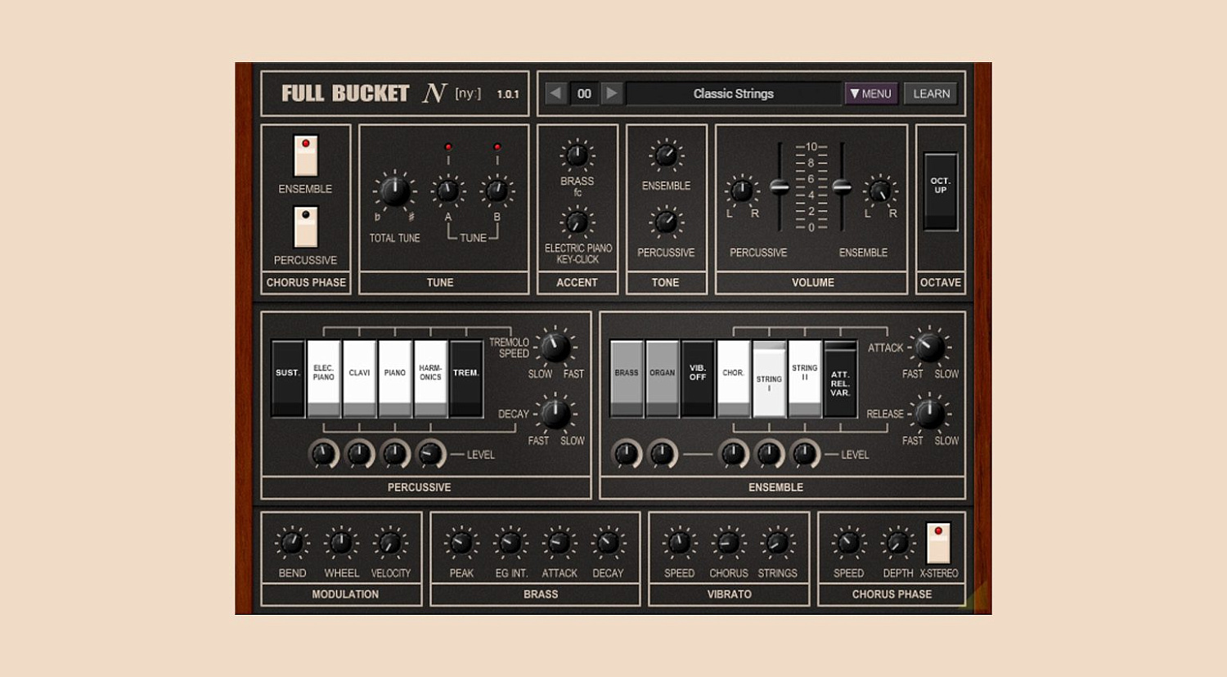Click the Vibrato Chorus knob
The height and width of the screenshot is (677, 1227).
[728, 543]
